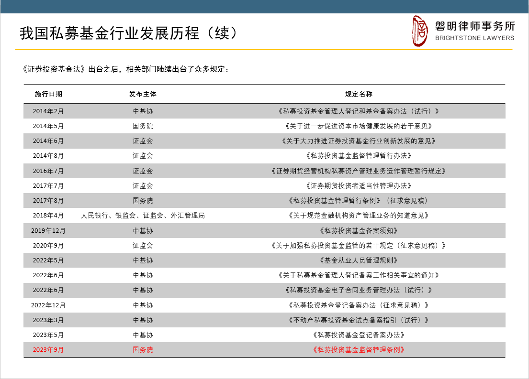The height and width of the screenshot is (379, 529).
Task: Select 《私募投资基金登记备案办法》 in 2023年5月 row
Action: point(359,335)
